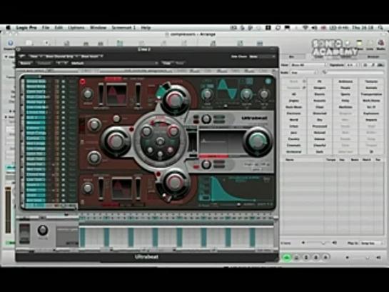This screenshot has height=292, width=389.
Task: Open the Apple menu
Action: 8,28
